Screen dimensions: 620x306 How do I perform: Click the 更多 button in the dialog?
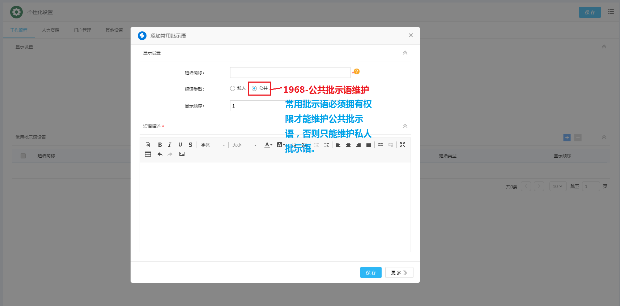399,272
